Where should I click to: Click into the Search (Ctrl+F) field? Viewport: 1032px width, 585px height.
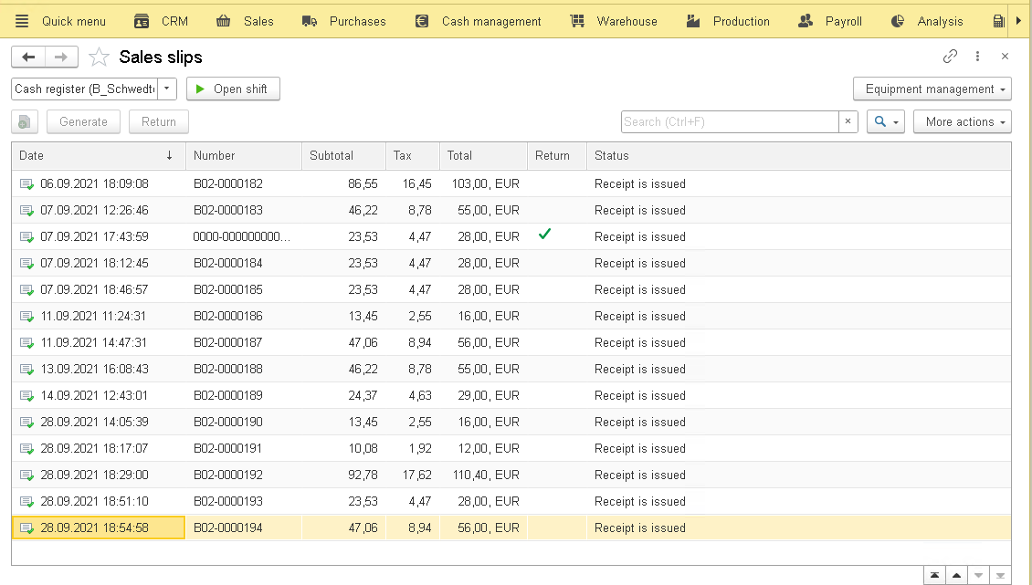(729, 121)
